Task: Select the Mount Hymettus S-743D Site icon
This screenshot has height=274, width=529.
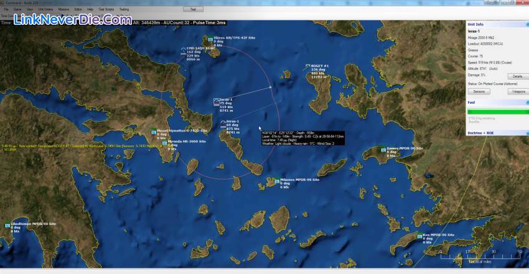Action: (154, 132)
